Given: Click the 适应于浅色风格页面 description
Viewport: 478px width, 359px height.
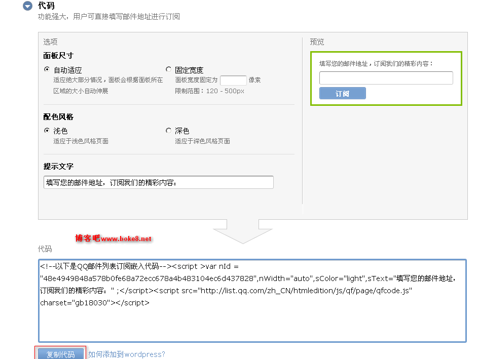Looking at the screenshot, I should (x=81, y=141).
